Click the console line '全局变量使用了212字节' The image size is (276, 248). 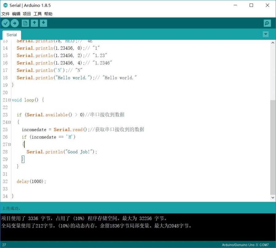click(x=96, y=226)
